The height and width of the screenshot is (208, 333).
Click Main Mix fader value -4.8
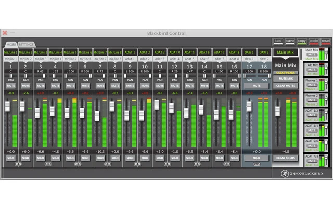286,151
